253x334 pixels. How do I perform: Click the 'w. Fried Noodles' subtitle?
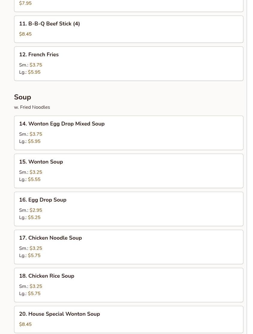(32, 107)
